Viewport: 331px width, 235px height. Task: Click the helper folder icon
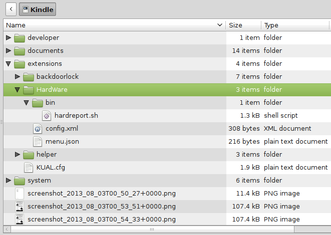[29, 154]
